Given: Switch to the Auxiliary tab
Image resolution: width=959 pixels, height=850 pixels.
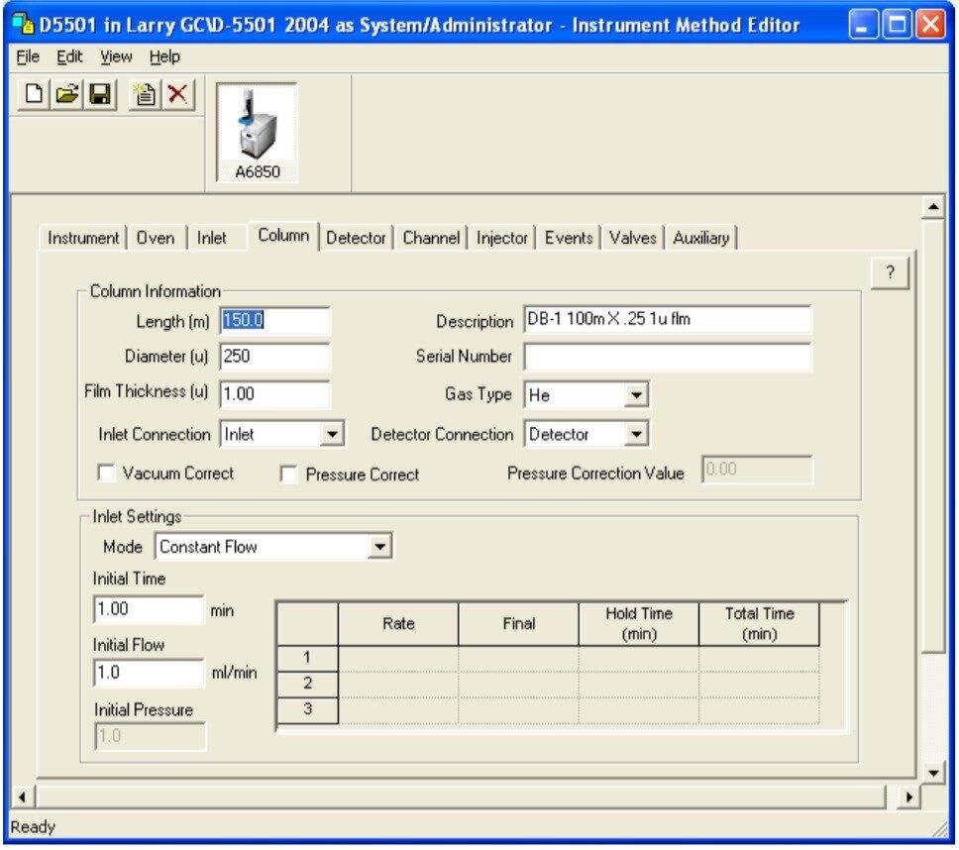Looking at the screenshot, I should [700, 238].
